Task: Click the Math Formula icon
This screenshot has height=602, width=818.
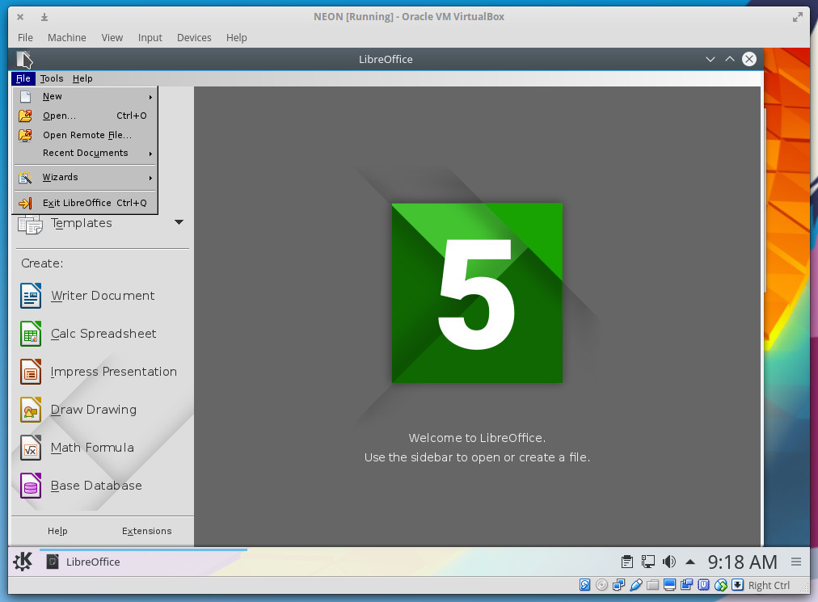Action: coord(31,448)
